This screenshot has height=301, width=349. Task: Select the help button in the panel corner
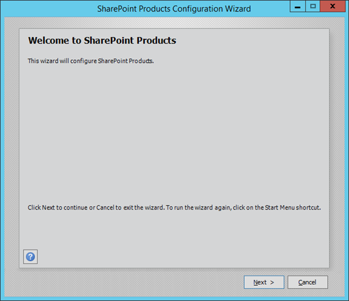tap(30, 257)
